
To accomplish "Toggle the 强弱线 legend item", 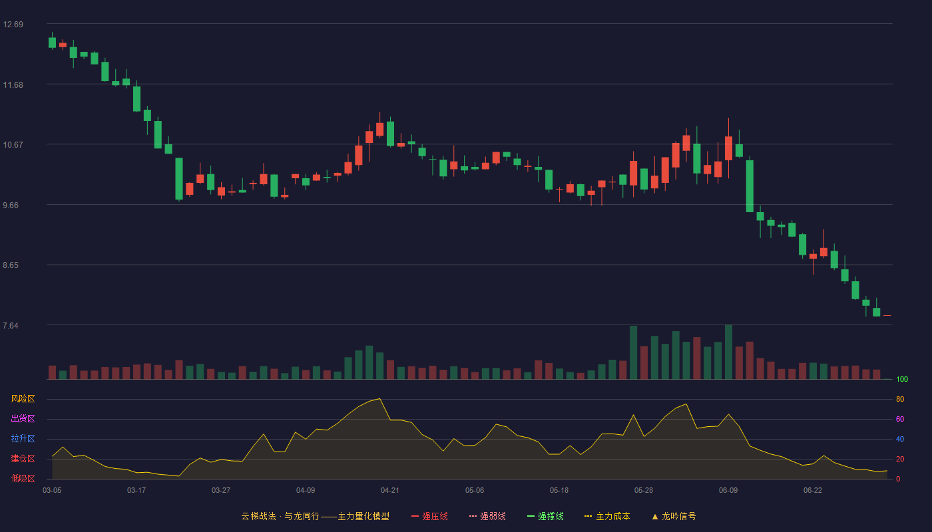I will click(487, 516).
